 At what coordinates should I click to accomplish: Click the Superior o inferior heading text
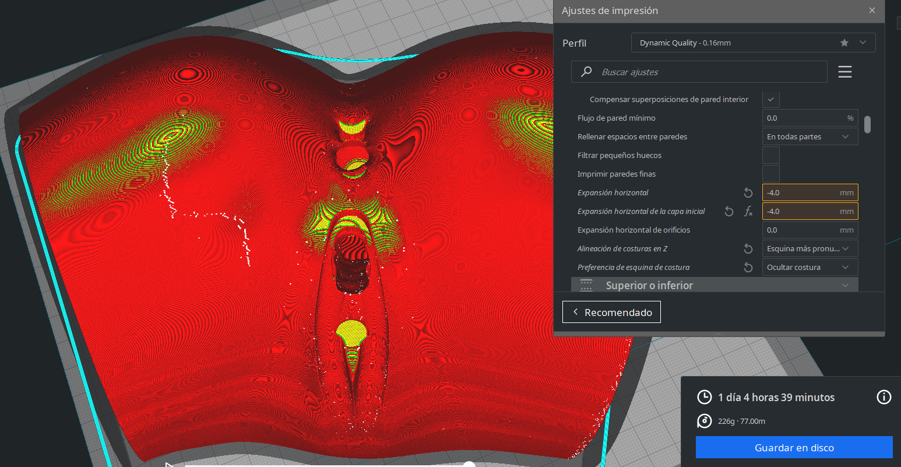649,285
